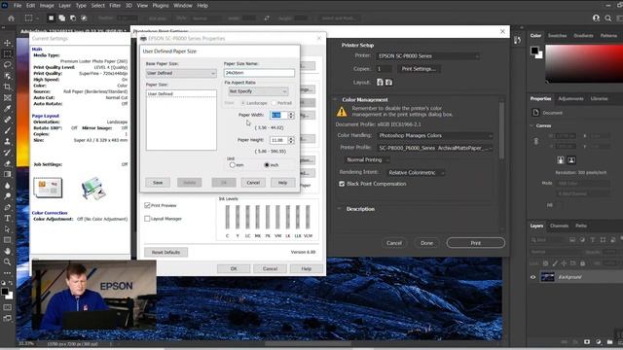Select the Spot Healing Brush tool

[x=7, y=120]
